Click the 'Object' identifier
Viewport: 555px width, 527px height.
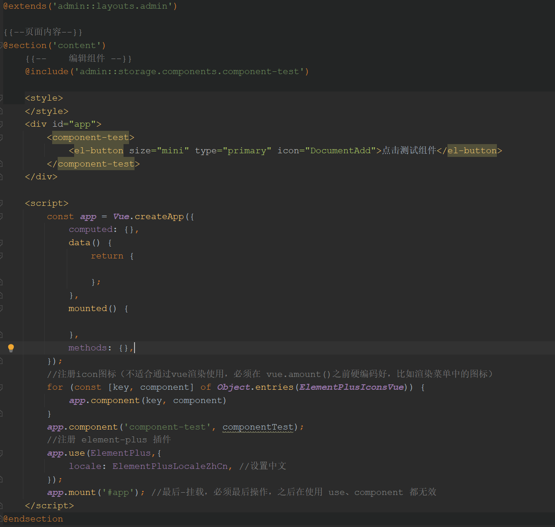233,387
